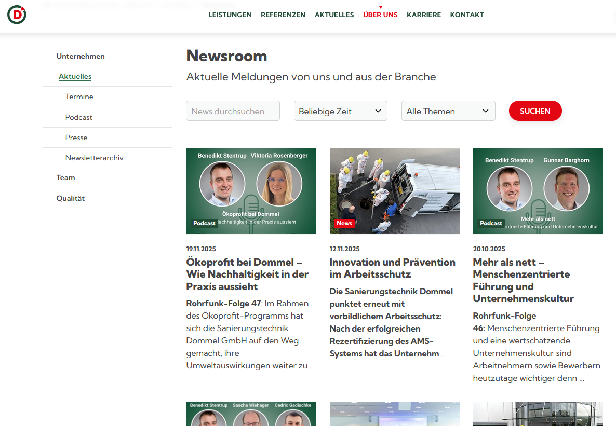Open the Beliebige Zeit dropdown
Image resolution: width=616 pixels, height=426 pixels.
(340, 111)
